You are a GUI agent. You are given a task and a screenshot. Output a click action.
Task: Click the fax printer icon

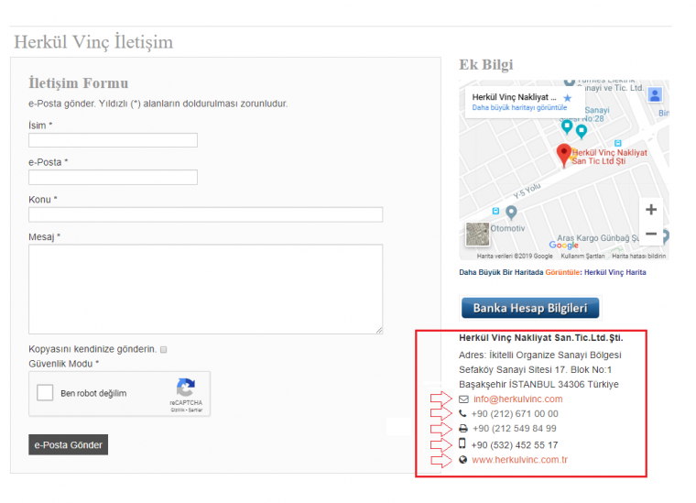[x=463, y=429]
